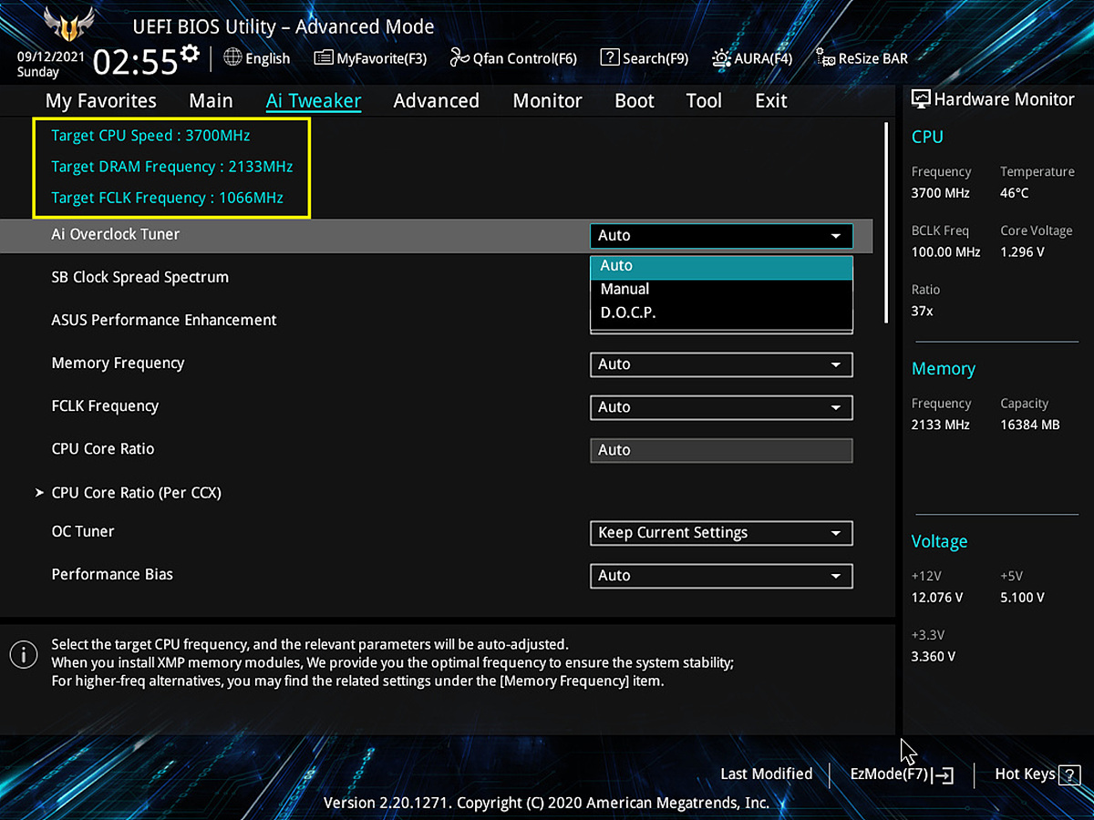Viewport: 1094px width, 820px height.
Task: Click the CPU temperature 46°C value
Action: (1015, 193)
